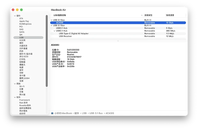The height and width of the screenshot is (129, 198).
Task: Click the location ID value 0x01200000
Action: click(x=73, y=50)
